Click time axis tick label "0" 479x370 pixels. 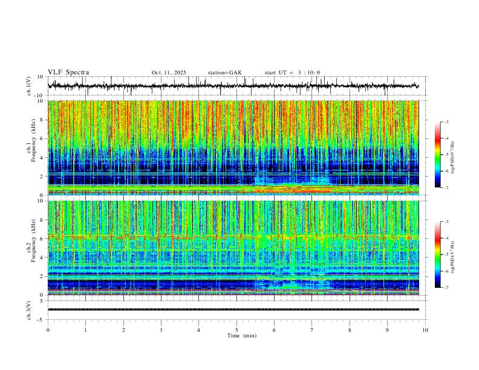tap(48, 330)
